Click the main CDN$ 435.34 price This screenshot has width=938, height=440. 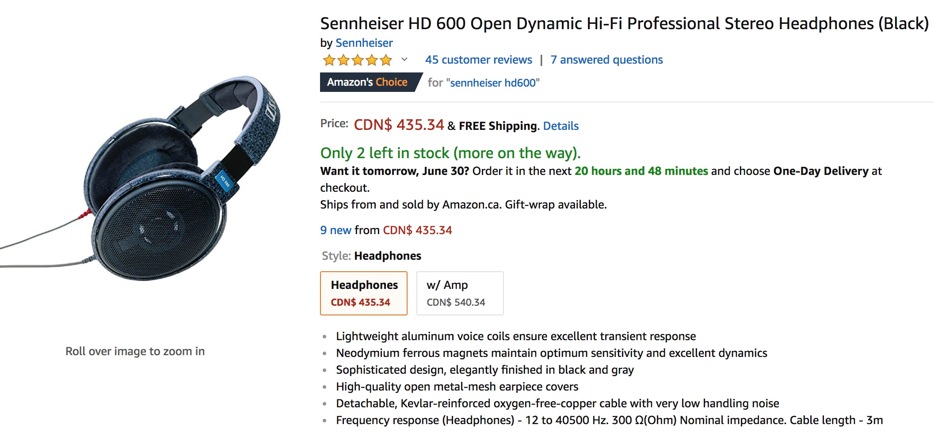click(399, 125)
